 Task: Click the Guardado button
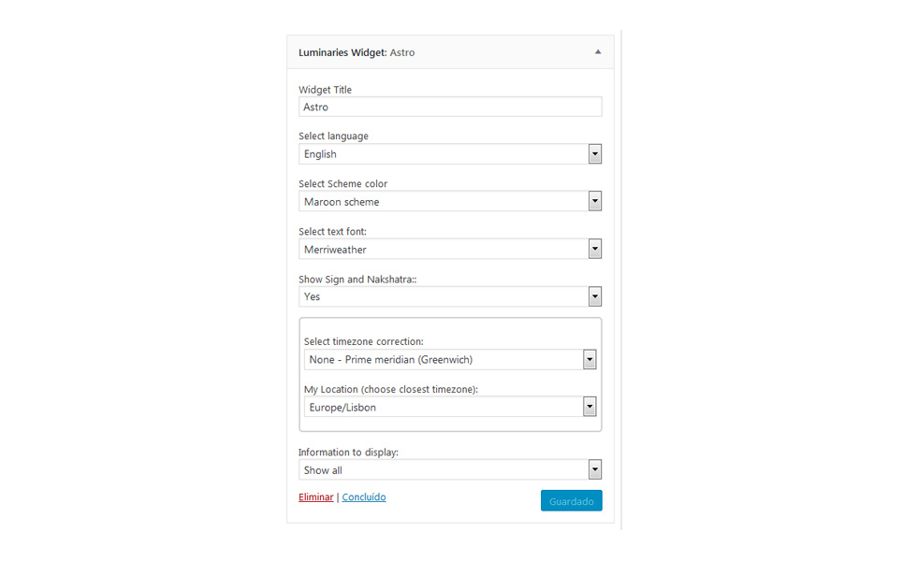click(x=572, y=500)
